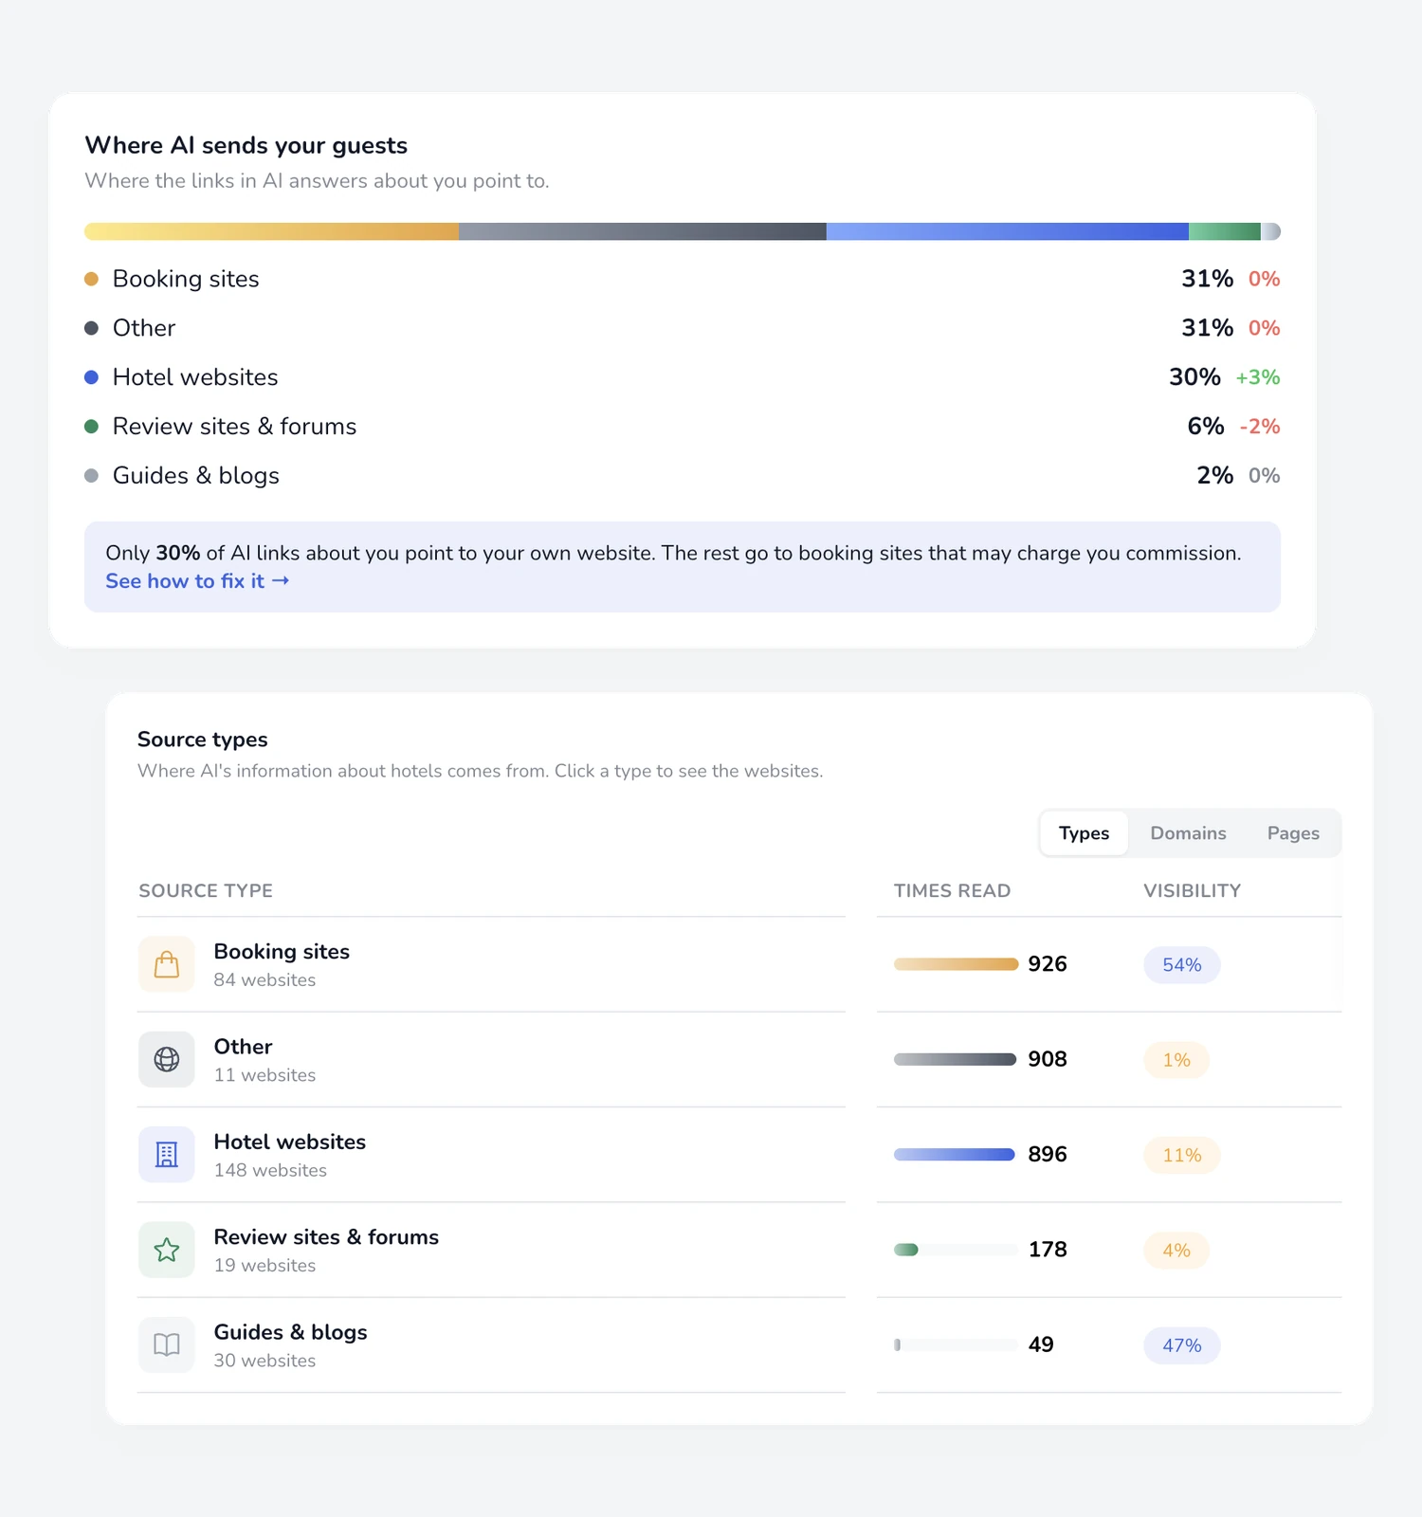Screen dimensions: 1422x1517
Task: Click the green Review sites legend dot
Action: pos(92,427)
